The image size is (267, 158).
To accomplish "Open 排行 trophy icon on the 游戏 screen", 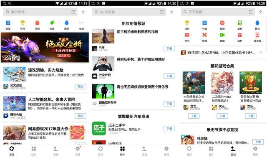I will [x=187, y=23].
